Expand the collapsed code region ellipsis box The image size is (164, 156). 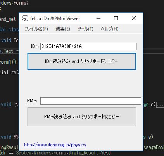click(160, 105)
